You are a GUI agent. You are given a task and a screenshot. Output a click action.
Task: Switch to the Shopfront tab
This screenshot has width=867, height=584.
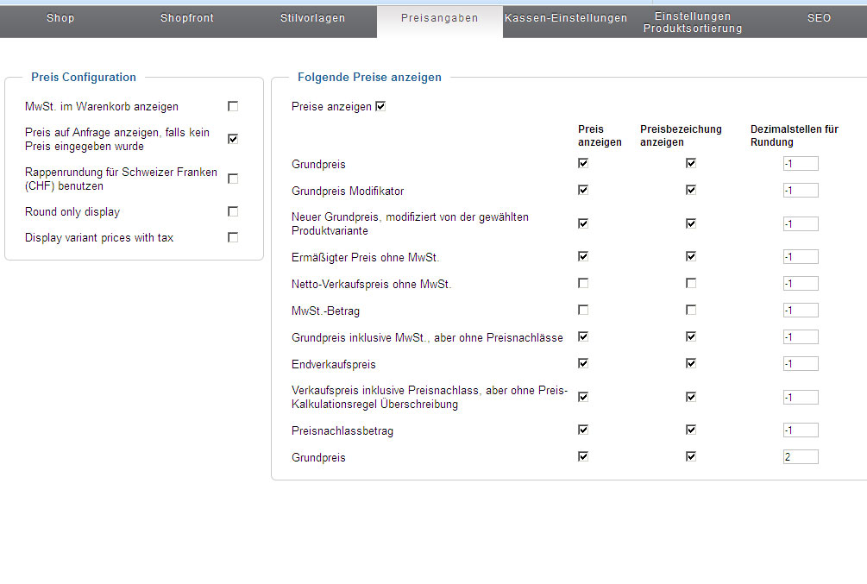(186, 18)
